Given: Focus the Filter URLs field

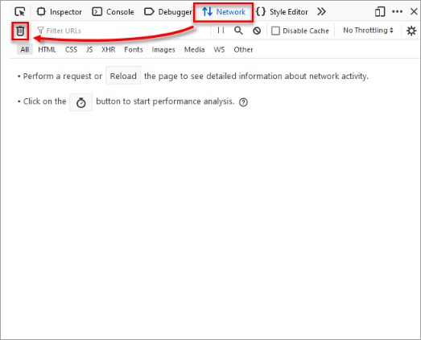Looking at the screenshot, I should click(122, 31).
